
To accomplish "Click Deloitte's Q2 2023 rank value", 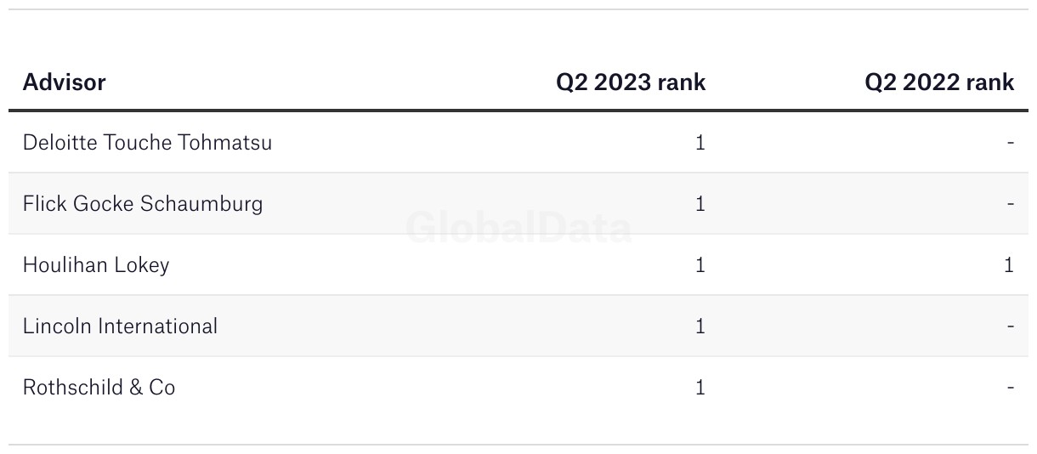I will click(700, 143).
